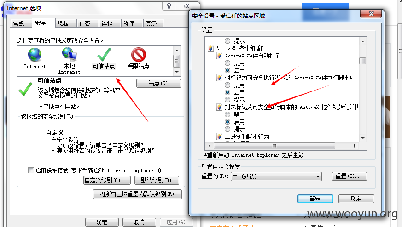Click the zone list down scroll arrow
The width and height of the screenshot is (402, 227).
coord(177,72)
